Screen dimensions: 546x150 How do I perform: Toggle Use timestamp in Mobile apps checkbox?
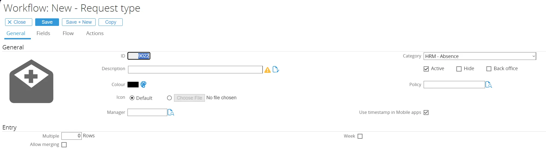pos(426,112)
